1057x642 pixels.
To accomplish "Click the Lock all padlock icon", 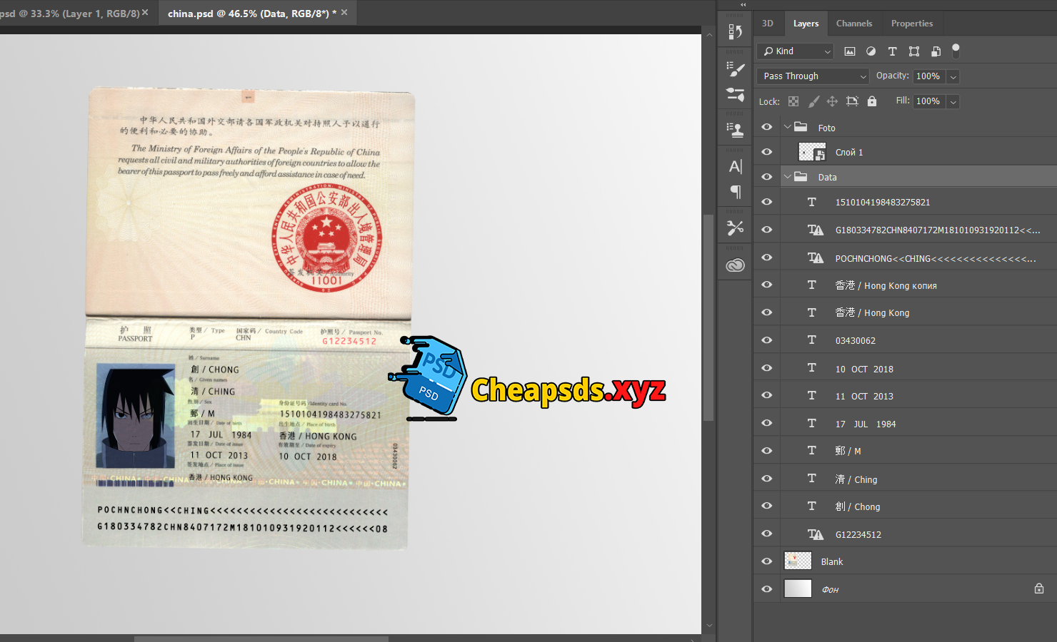I will click(x=871, y=101).
